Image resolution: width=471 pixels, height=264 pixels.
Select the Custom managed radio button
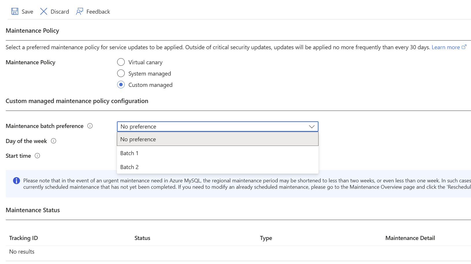point(121,85)
